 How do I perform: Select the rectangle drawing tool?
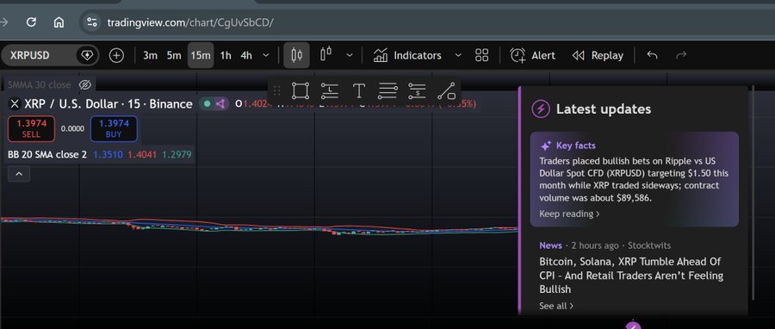click(300, 91)
